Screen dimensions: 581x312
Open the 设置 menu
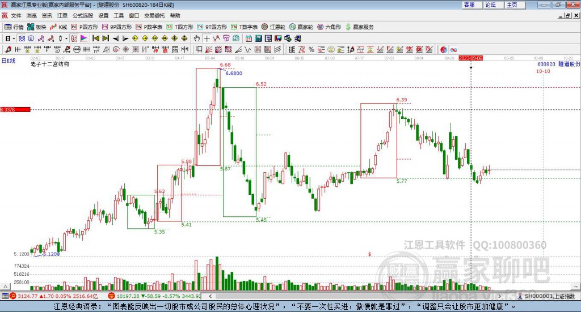103,15
